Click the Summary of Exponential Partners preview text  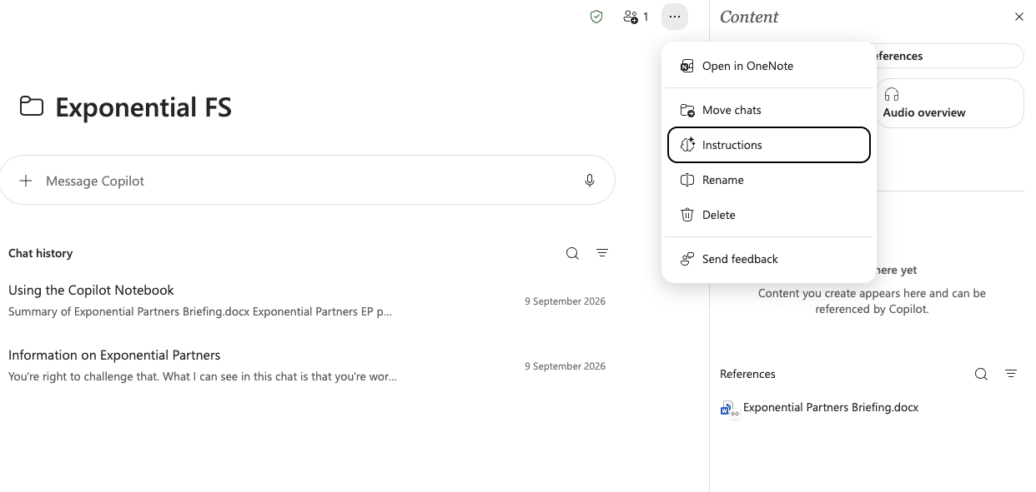pos(200,311)
